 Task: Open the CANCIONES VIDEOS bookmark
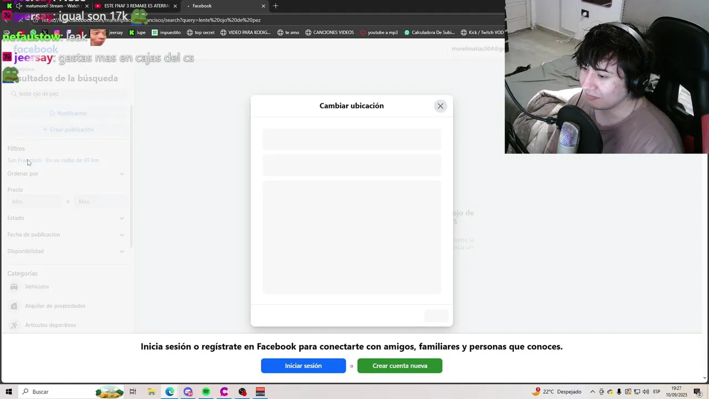point(330,33)
